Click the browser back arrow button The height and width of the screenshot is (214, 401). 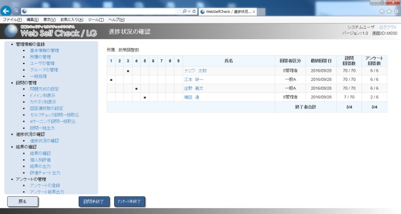(x=6, y=11)
